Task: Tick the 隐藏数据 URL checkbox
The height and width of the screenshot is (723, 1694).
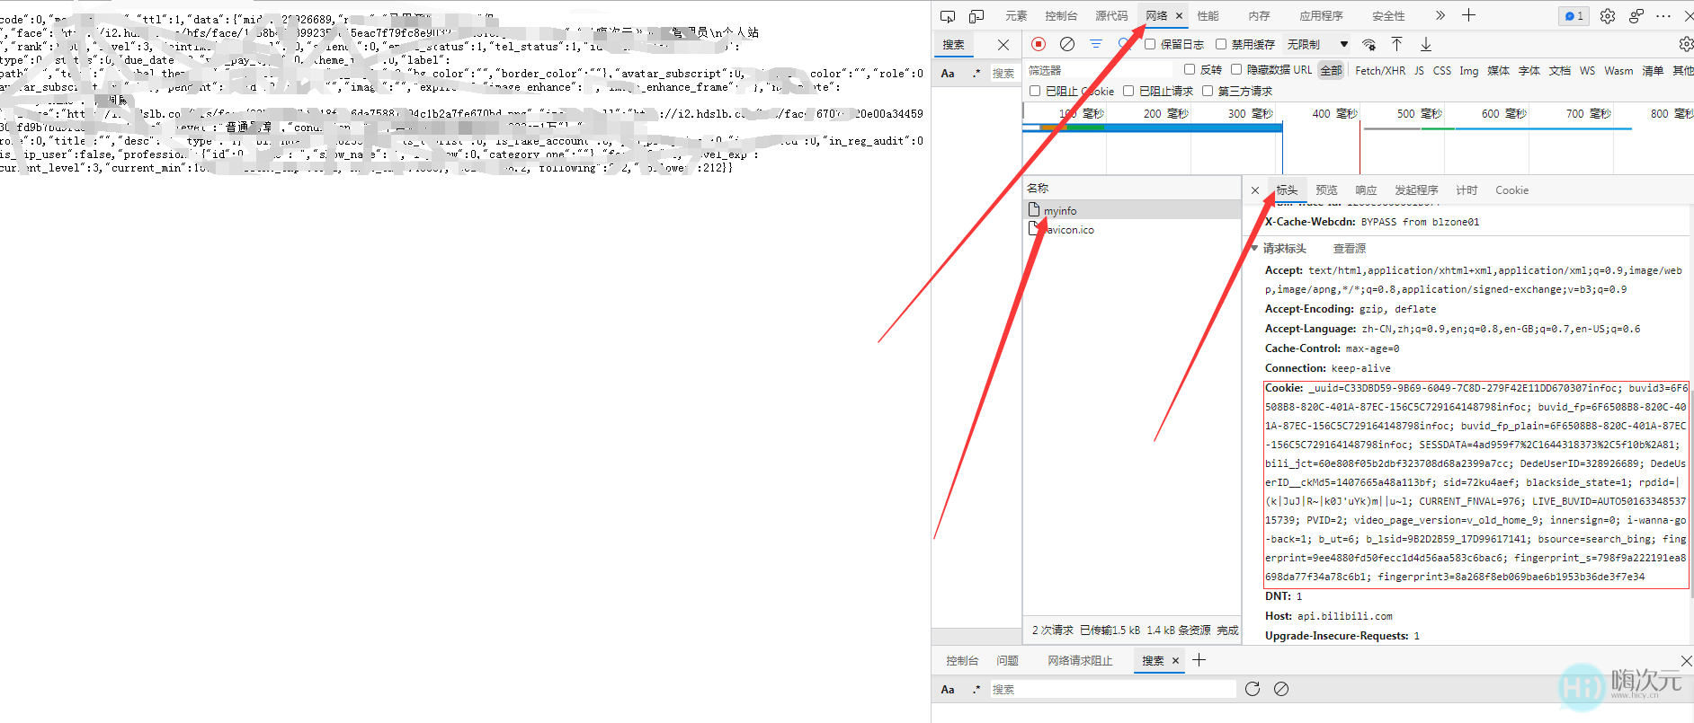Action: tap(1236, 69)
